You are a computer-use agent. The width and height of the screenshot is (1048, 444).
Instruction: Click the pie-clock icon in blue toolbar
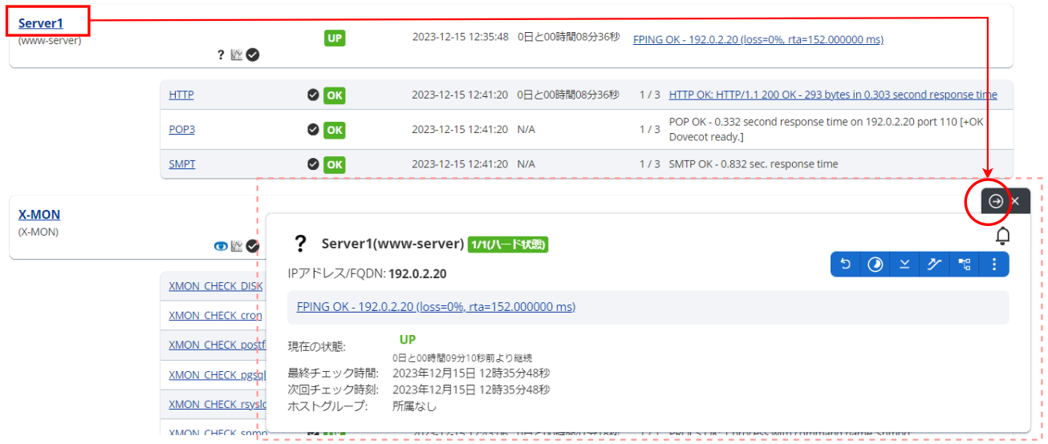tap(875, 264)
